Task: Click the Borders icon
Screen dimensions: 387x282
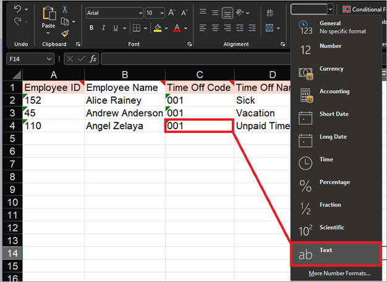Action: pos(137,28)
